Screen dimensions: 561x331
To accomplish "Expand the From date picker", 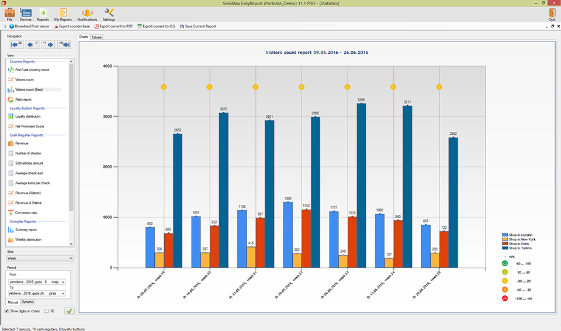I will (x=63, y=281).
